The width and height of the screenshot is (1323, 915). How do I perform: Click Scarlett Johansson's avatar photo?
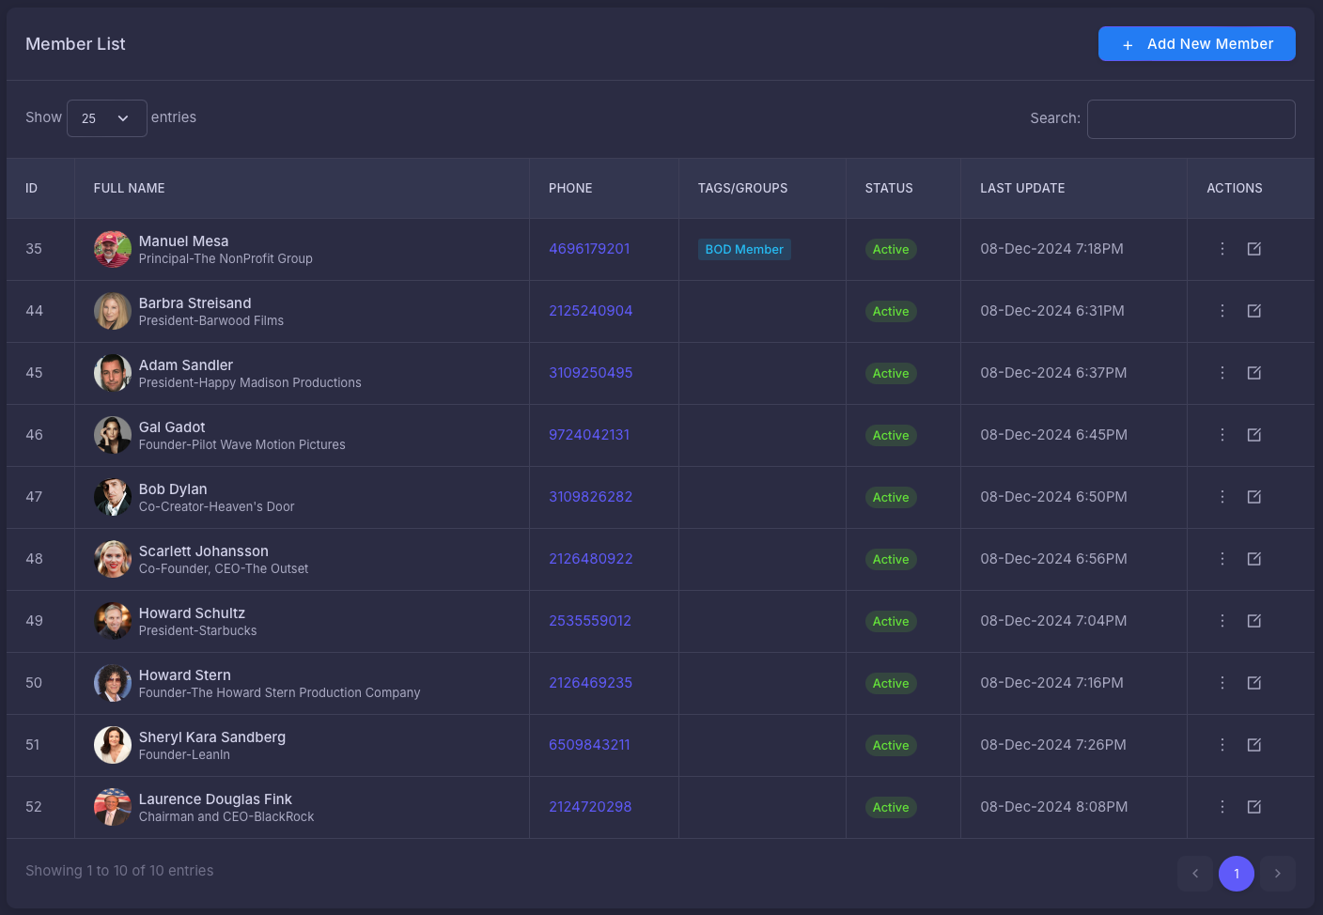click(x=113, y=559)
